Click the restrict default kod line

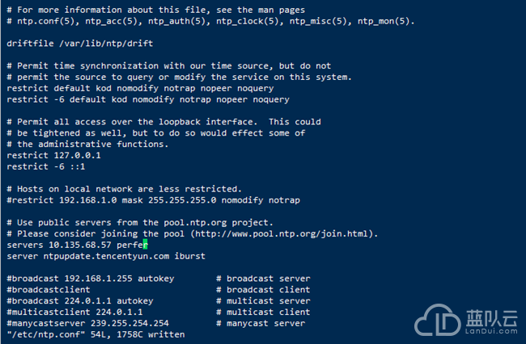(x=147, y=88)
